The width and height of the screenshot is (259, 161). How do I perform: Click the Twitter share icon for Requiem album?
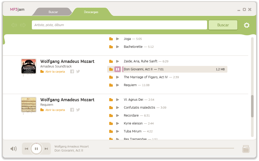point(78,110)
